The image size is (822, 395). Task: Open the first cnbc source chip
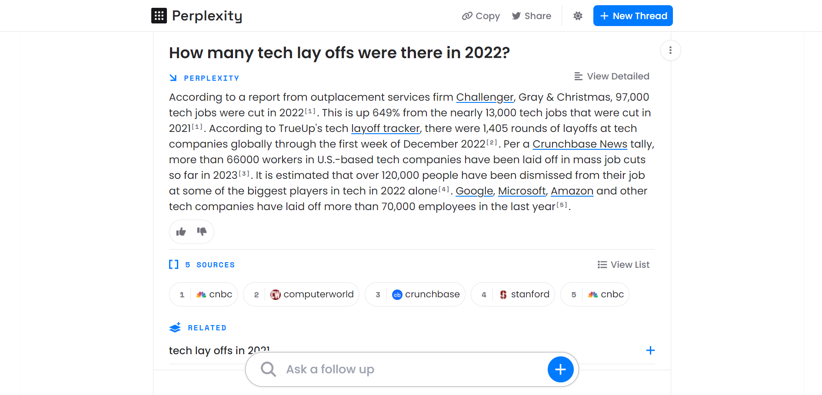click(203, 294)
